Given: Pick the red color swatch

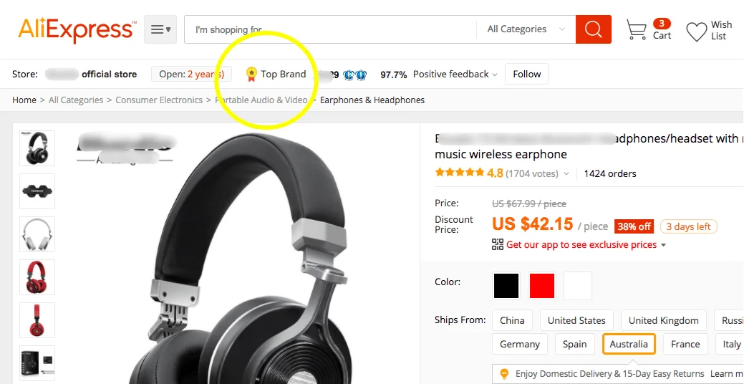Looking at the screenshot, I should tap(542, 286).
